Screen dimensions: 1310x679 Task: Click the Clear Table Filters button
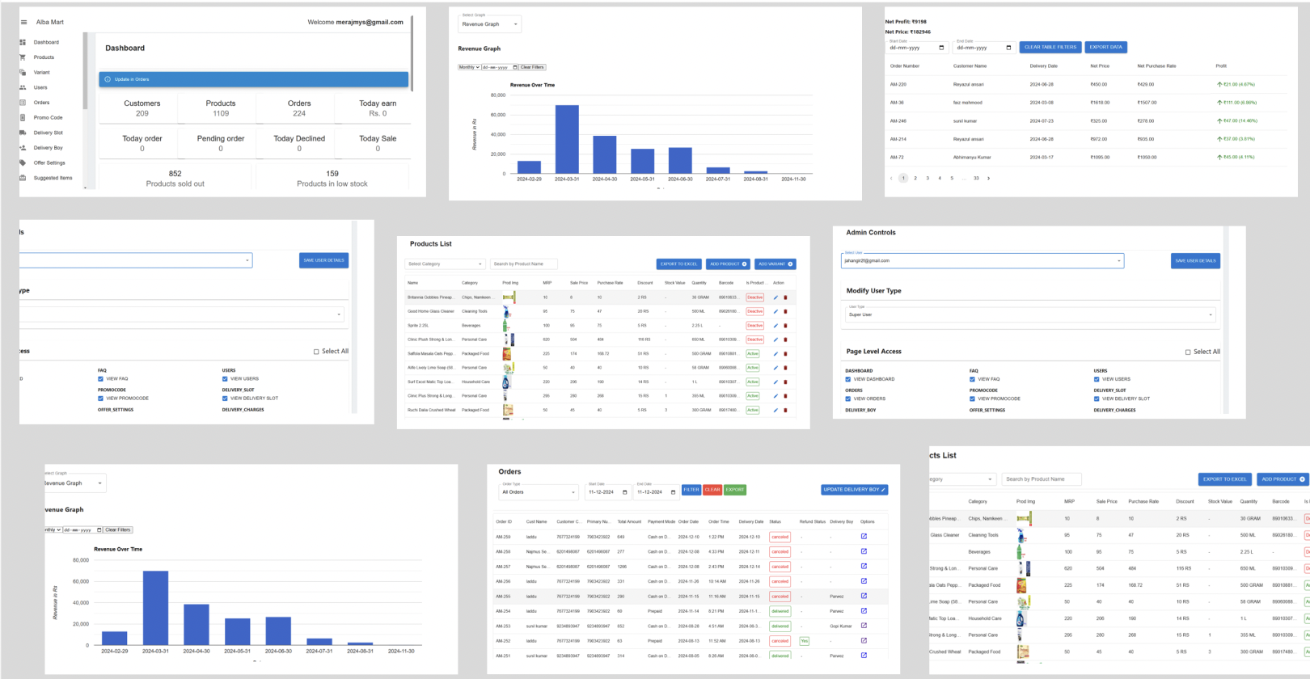point(1050,47)
